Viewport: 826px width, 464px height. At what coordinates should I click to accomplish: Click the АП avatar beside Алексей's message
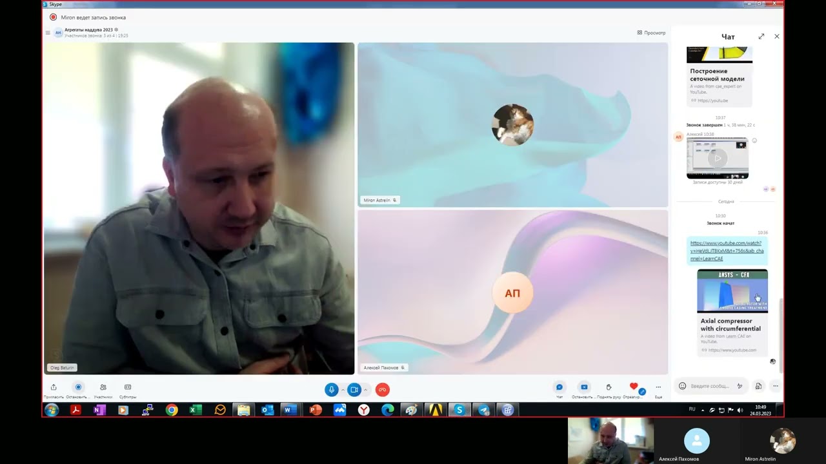678,137
